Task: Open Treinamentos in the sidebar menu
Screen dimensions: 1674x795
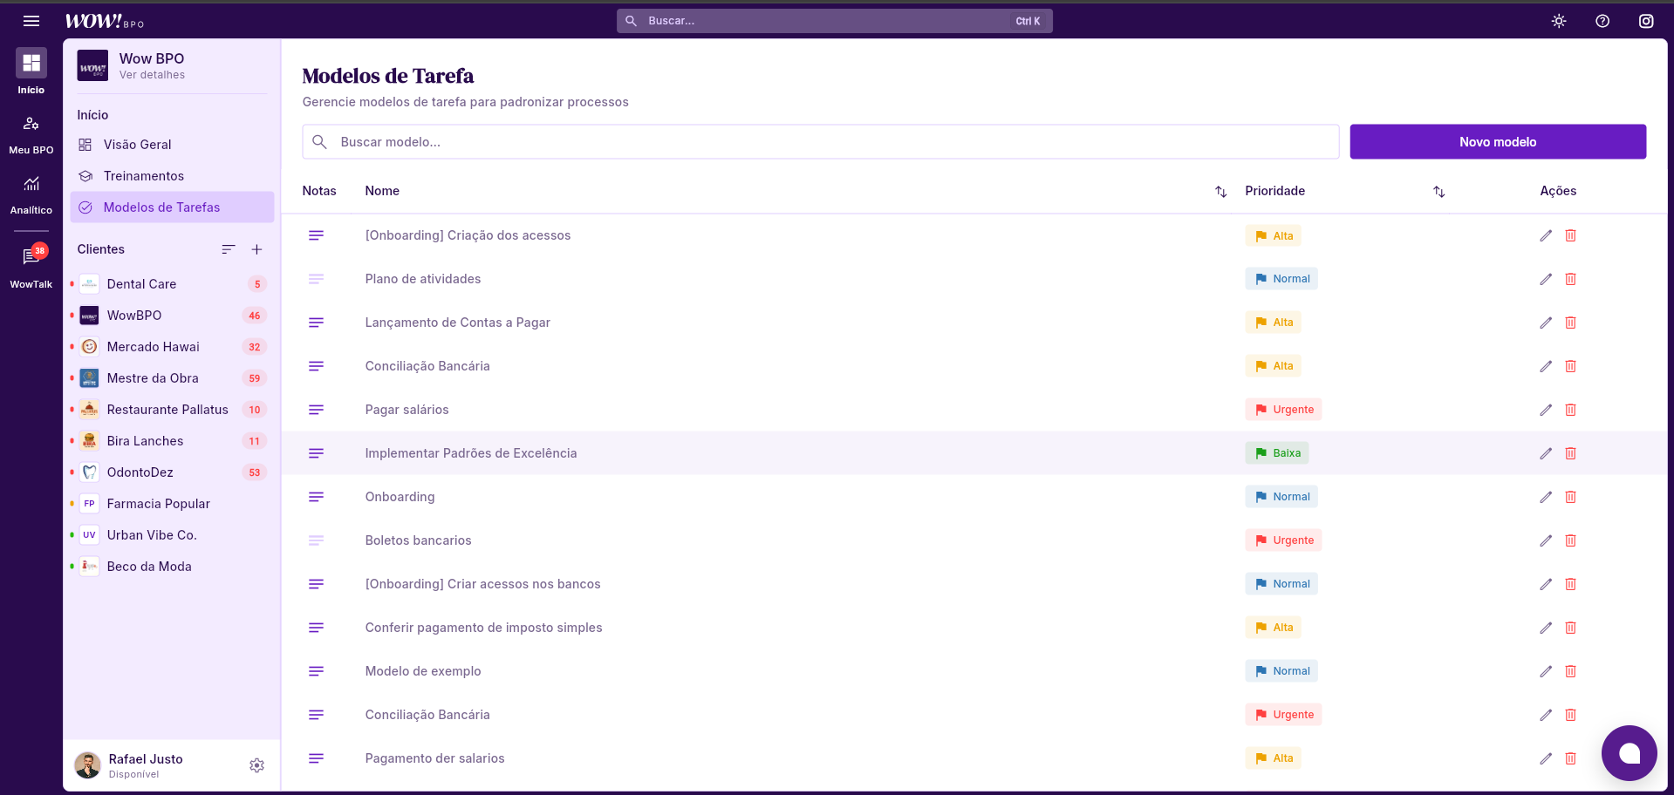Action: click(x=143, y=176)
